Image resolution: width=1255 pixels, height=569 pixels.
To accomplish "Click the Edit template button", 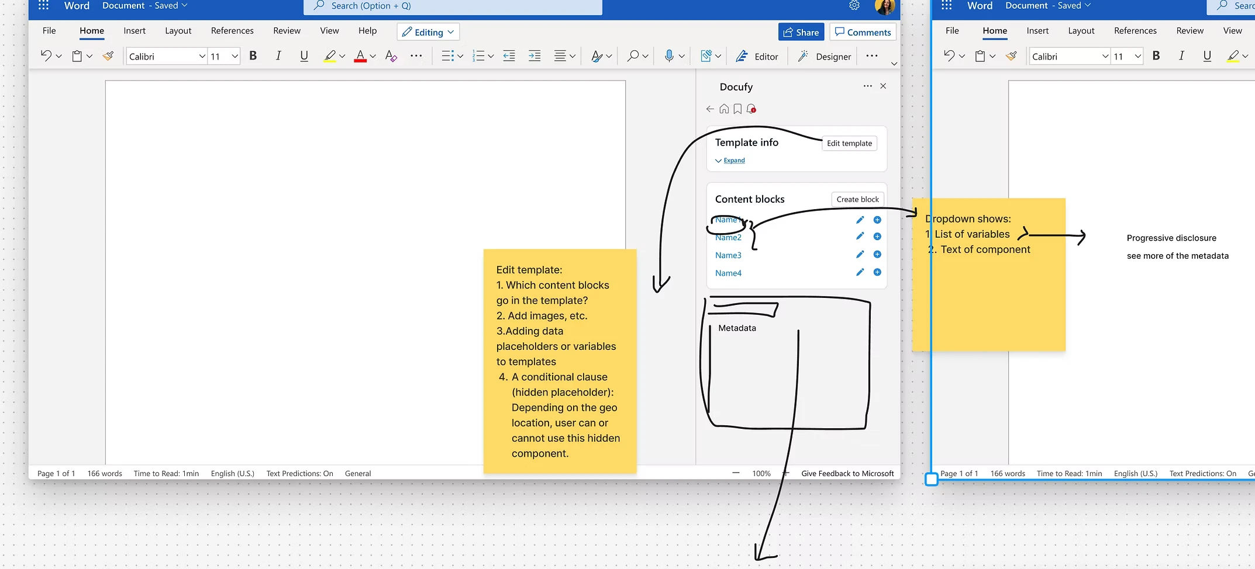I will (849, 143).
